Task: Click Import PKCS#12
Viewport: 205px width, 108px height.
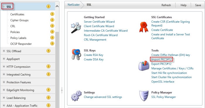Action: [x=161, y=59]
